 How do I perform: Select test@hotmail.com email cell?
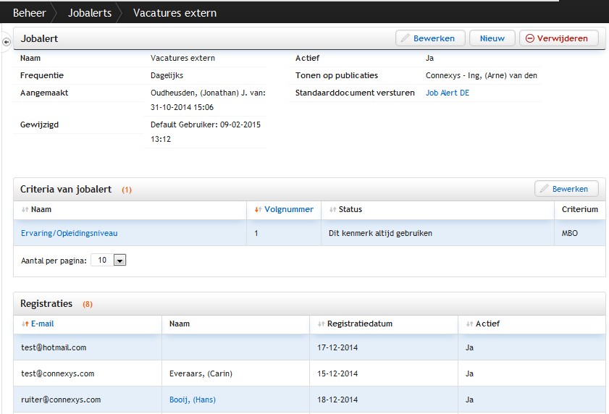54,347
